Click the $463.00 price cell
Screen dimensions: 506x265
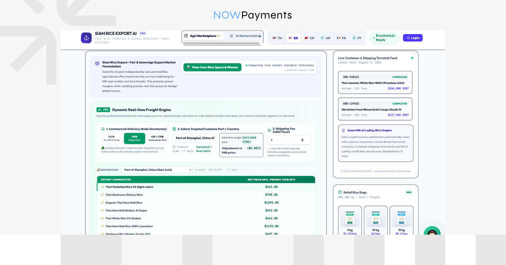(271, 187)
